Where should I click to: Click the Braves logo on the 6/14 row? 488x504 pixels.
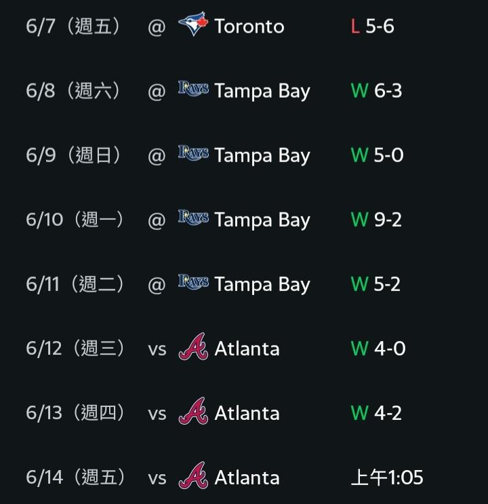193,476
